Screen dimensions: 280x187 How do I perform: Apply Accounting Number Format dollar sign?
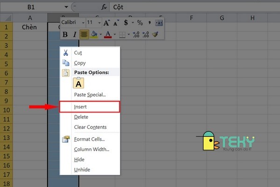pos(126,23)
